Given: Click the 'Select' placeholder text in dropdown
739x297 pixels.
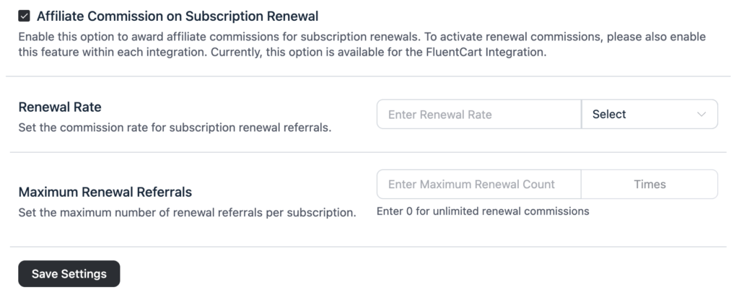Looking at the screenshot, I should [x=609, y=114].
